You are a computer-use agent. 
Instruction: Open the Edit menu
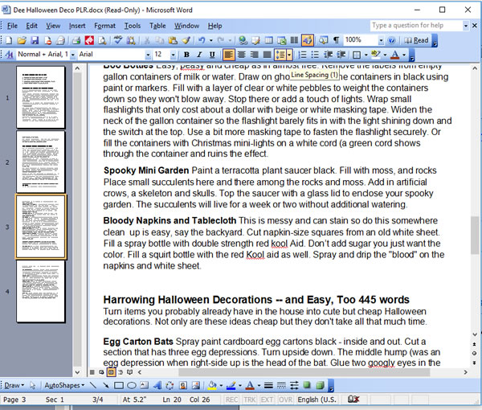point(31,26)
